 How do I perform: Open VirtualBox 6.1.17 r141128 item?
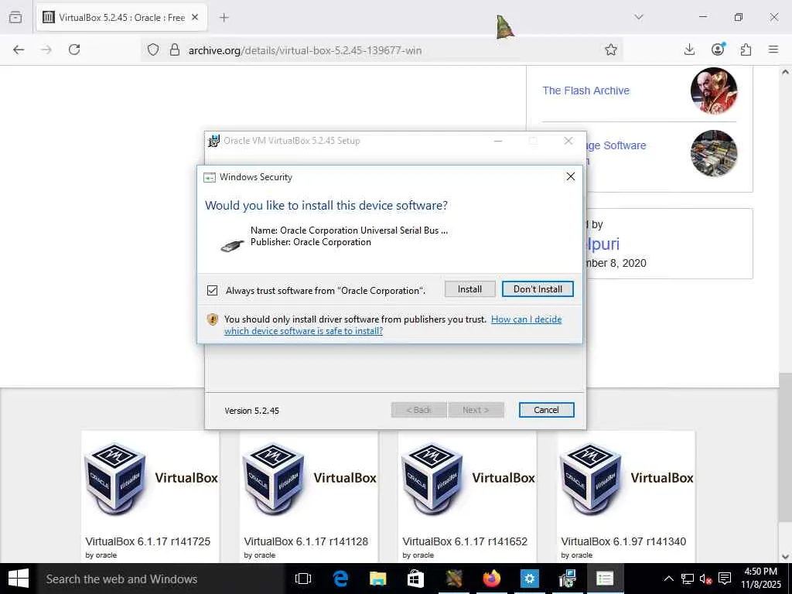pyautogui.click(x=309, y=496)
